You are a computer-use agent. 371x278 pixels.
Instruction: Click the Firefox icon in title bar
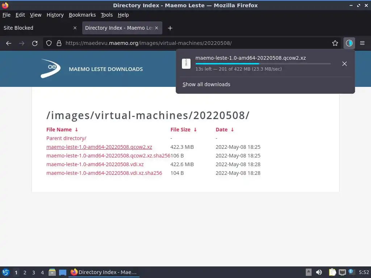point(5,5)
